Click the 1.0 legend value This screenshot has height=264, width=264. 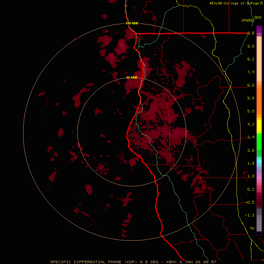251,176
